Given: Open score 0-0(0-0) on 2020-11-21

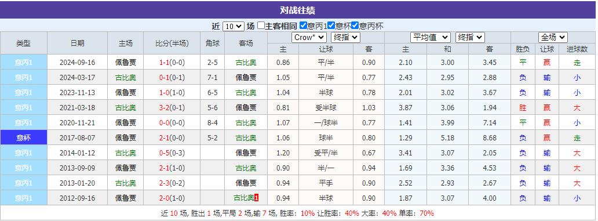Looking at the screenshot, I should click(x=172, y=123).
